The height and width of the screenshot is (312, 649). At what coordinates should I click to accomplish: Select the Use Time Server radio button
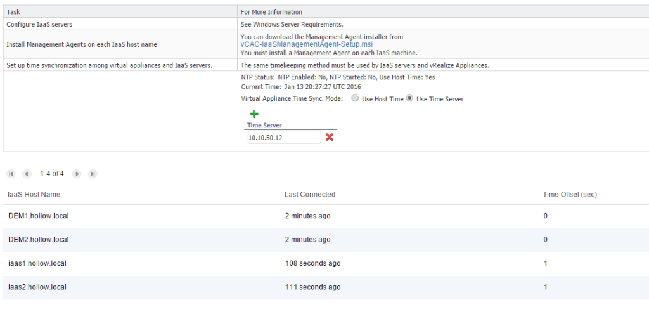(x=410, y=98)
